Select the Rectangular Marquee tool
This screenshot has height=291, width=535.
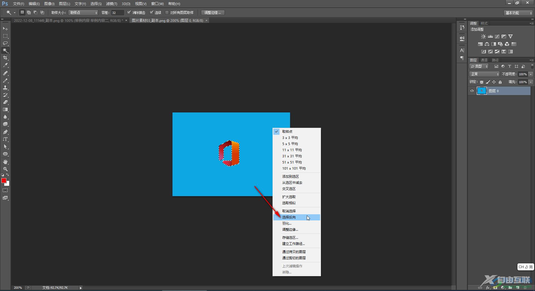5,36
